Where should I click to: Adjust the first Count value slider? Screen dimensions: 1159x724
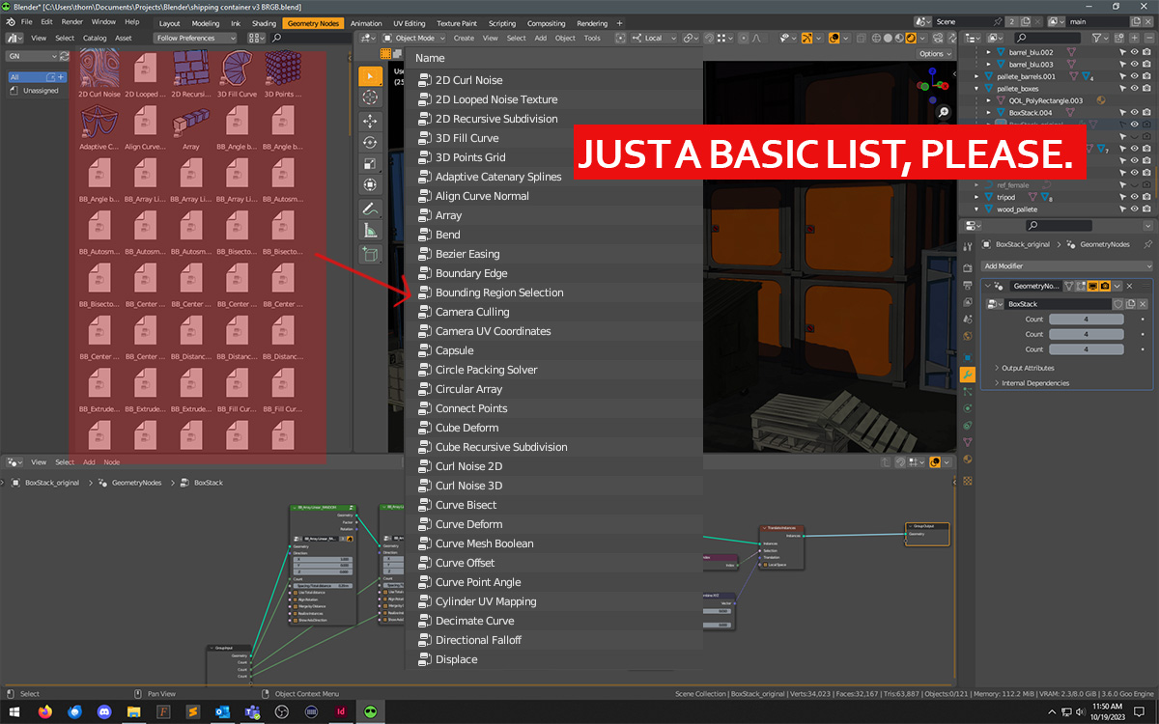click(1086, 320)
